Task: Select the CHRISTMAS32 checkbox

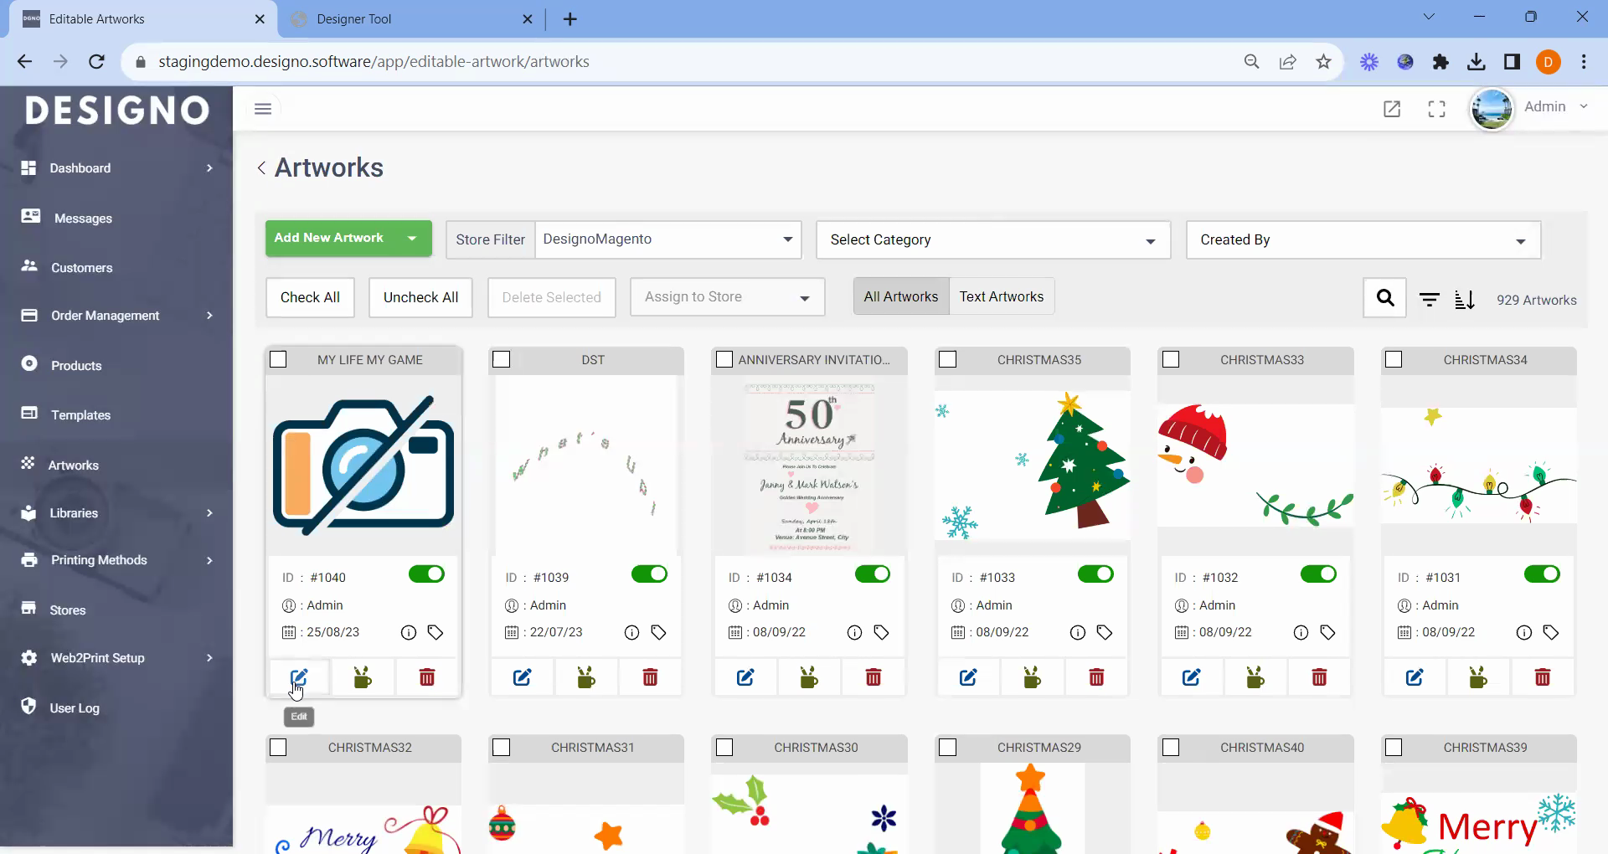Action: pyautogui.click(x=279, y=748)
